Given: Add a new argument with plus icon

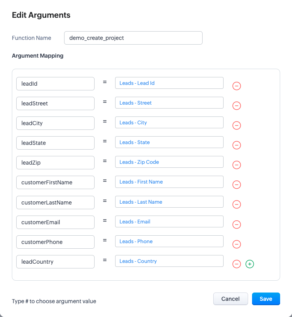Looking at the screenshot, I should (250, 264).
